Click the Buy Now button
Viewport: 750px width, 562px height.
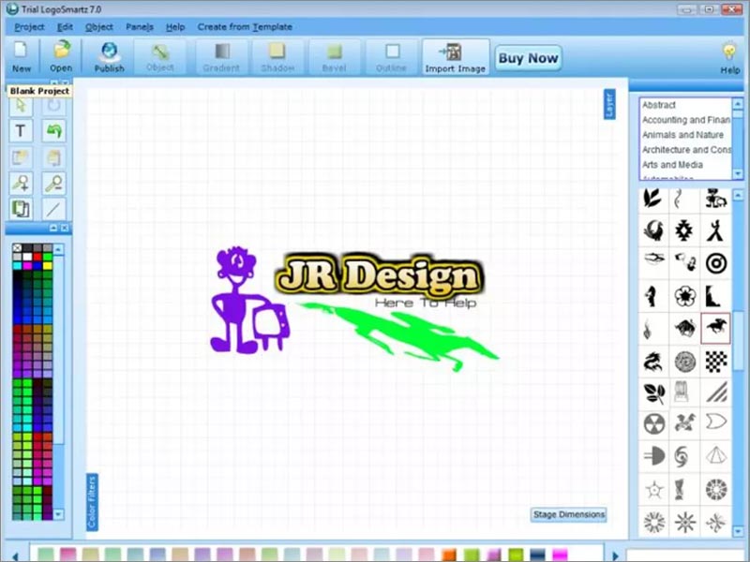click(x=528, y=57)
